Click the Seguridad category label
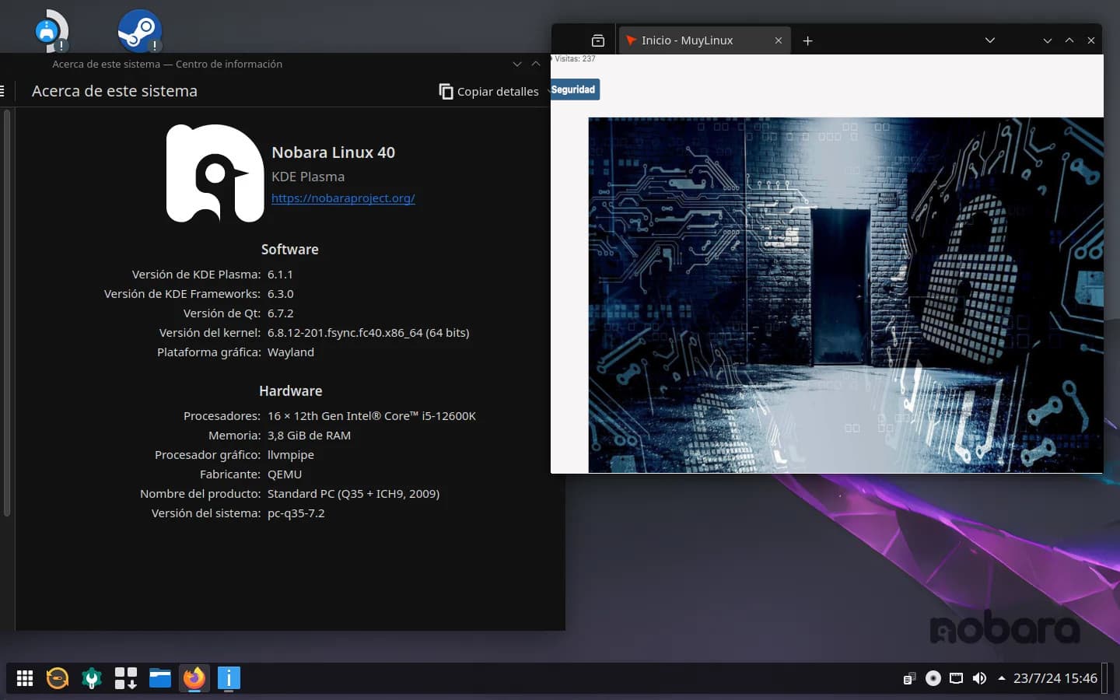Image resolution: width=1120 pixels, height=700 pixels. (574, 89)
